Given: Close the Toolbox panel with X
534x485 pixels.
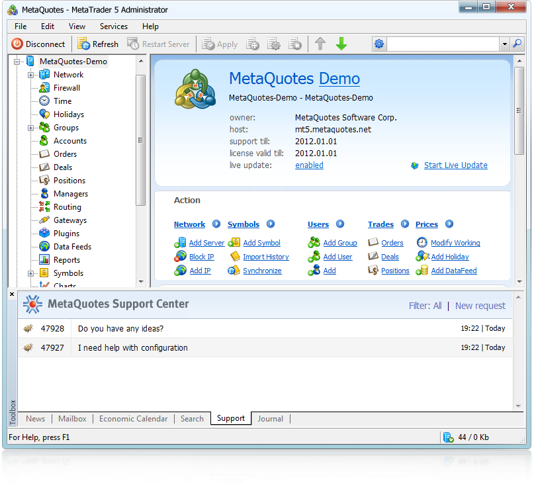Looking at the screenshot, I should pyautogui.click(x=12, y=294).
